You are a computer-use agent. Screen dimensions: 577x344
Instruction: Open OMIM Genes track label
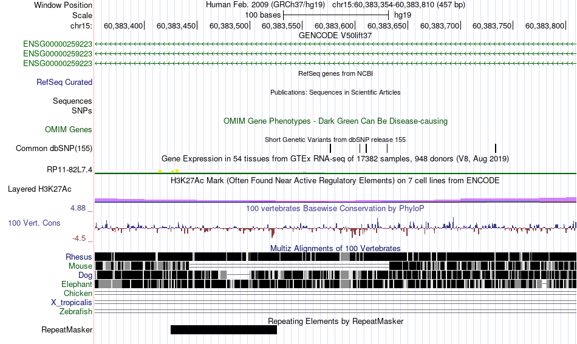(69, 129)
